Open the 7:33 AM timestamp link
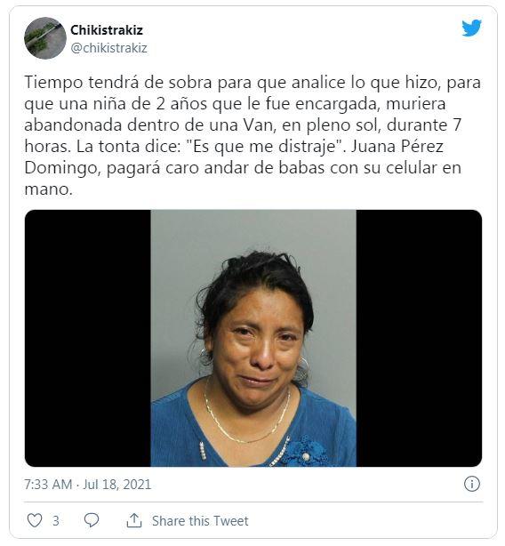 (x=48, y=485)
